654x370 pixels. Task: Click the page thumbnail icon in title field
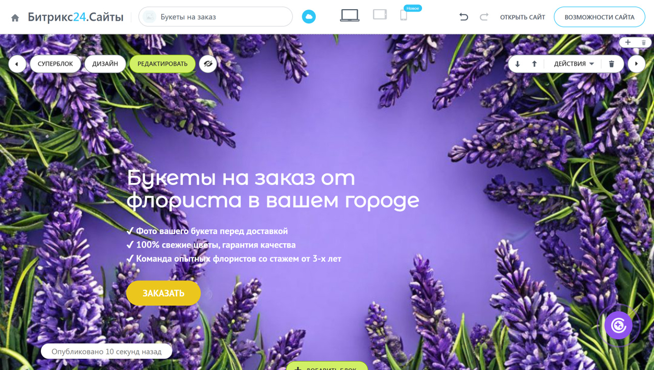point(150,17)
